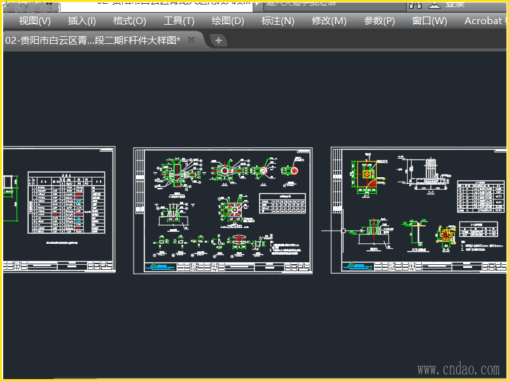Open the 工具(T) menu
Viewport: 509px width, 381px height.
179,21
